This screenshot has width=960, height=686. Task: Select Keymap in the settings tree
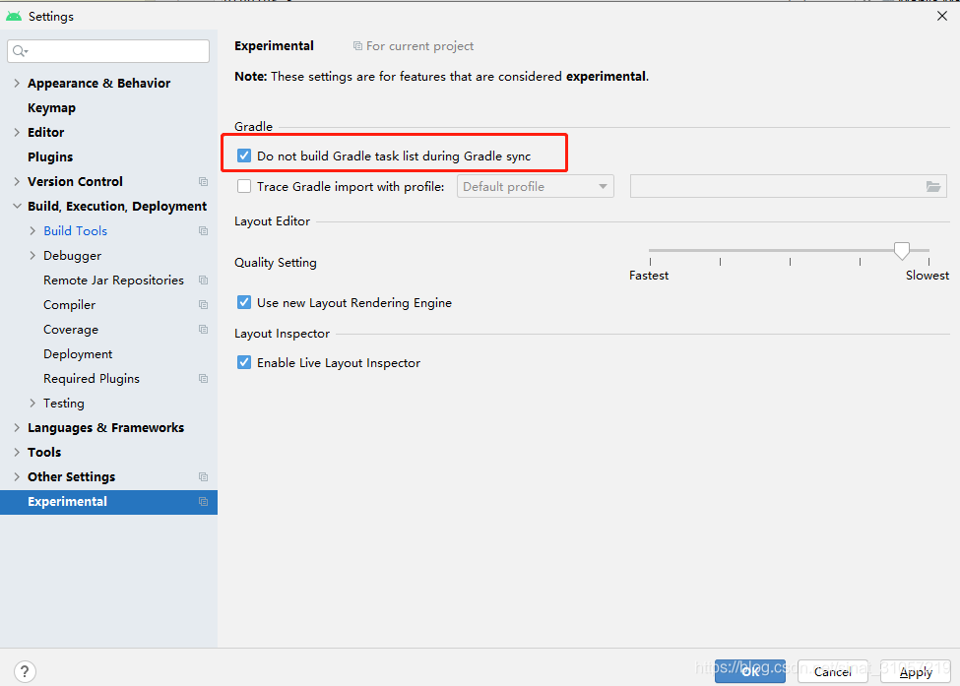(x=51, y=108)
